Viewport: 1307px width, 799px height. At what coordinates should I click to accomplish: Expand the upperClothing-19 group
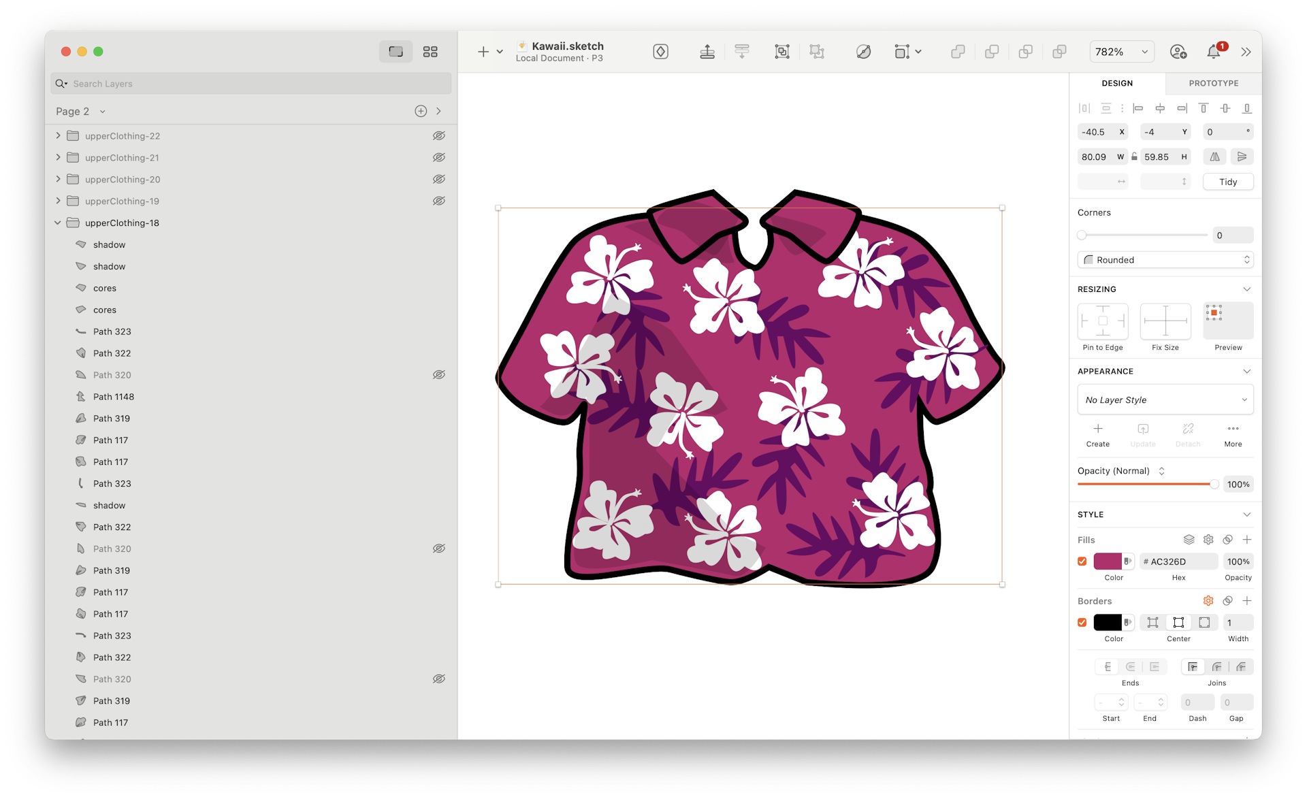point(58,201)
